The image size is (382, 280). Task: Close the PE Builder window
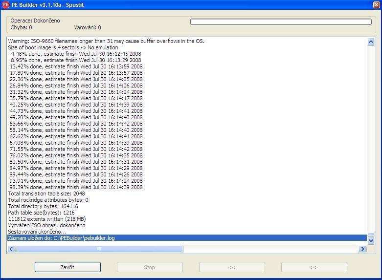pyautogui.click(x=377, y=5)
